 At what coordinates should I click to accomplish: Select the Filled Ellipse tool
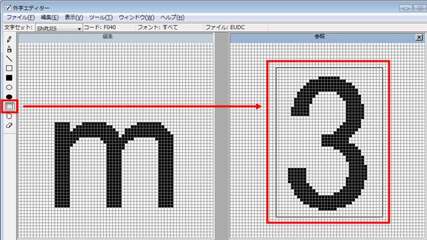click(x=9, y=96)
